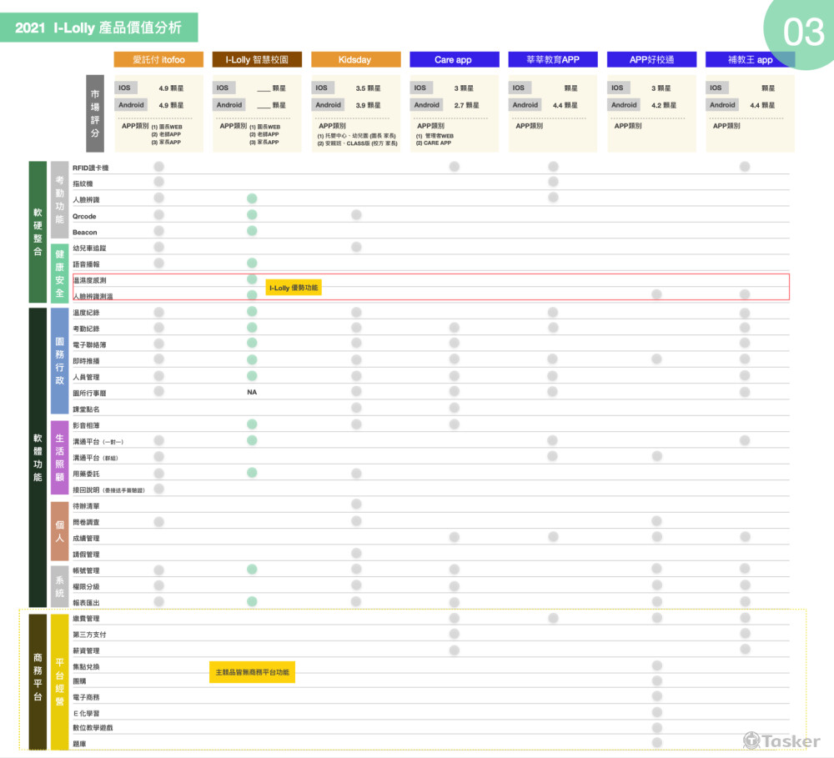Image resolution: width=834 pixels, height=758 pixels.
Task: Click the Kidsday dot for 幼兒車追蹤
Action: point(356,247)
